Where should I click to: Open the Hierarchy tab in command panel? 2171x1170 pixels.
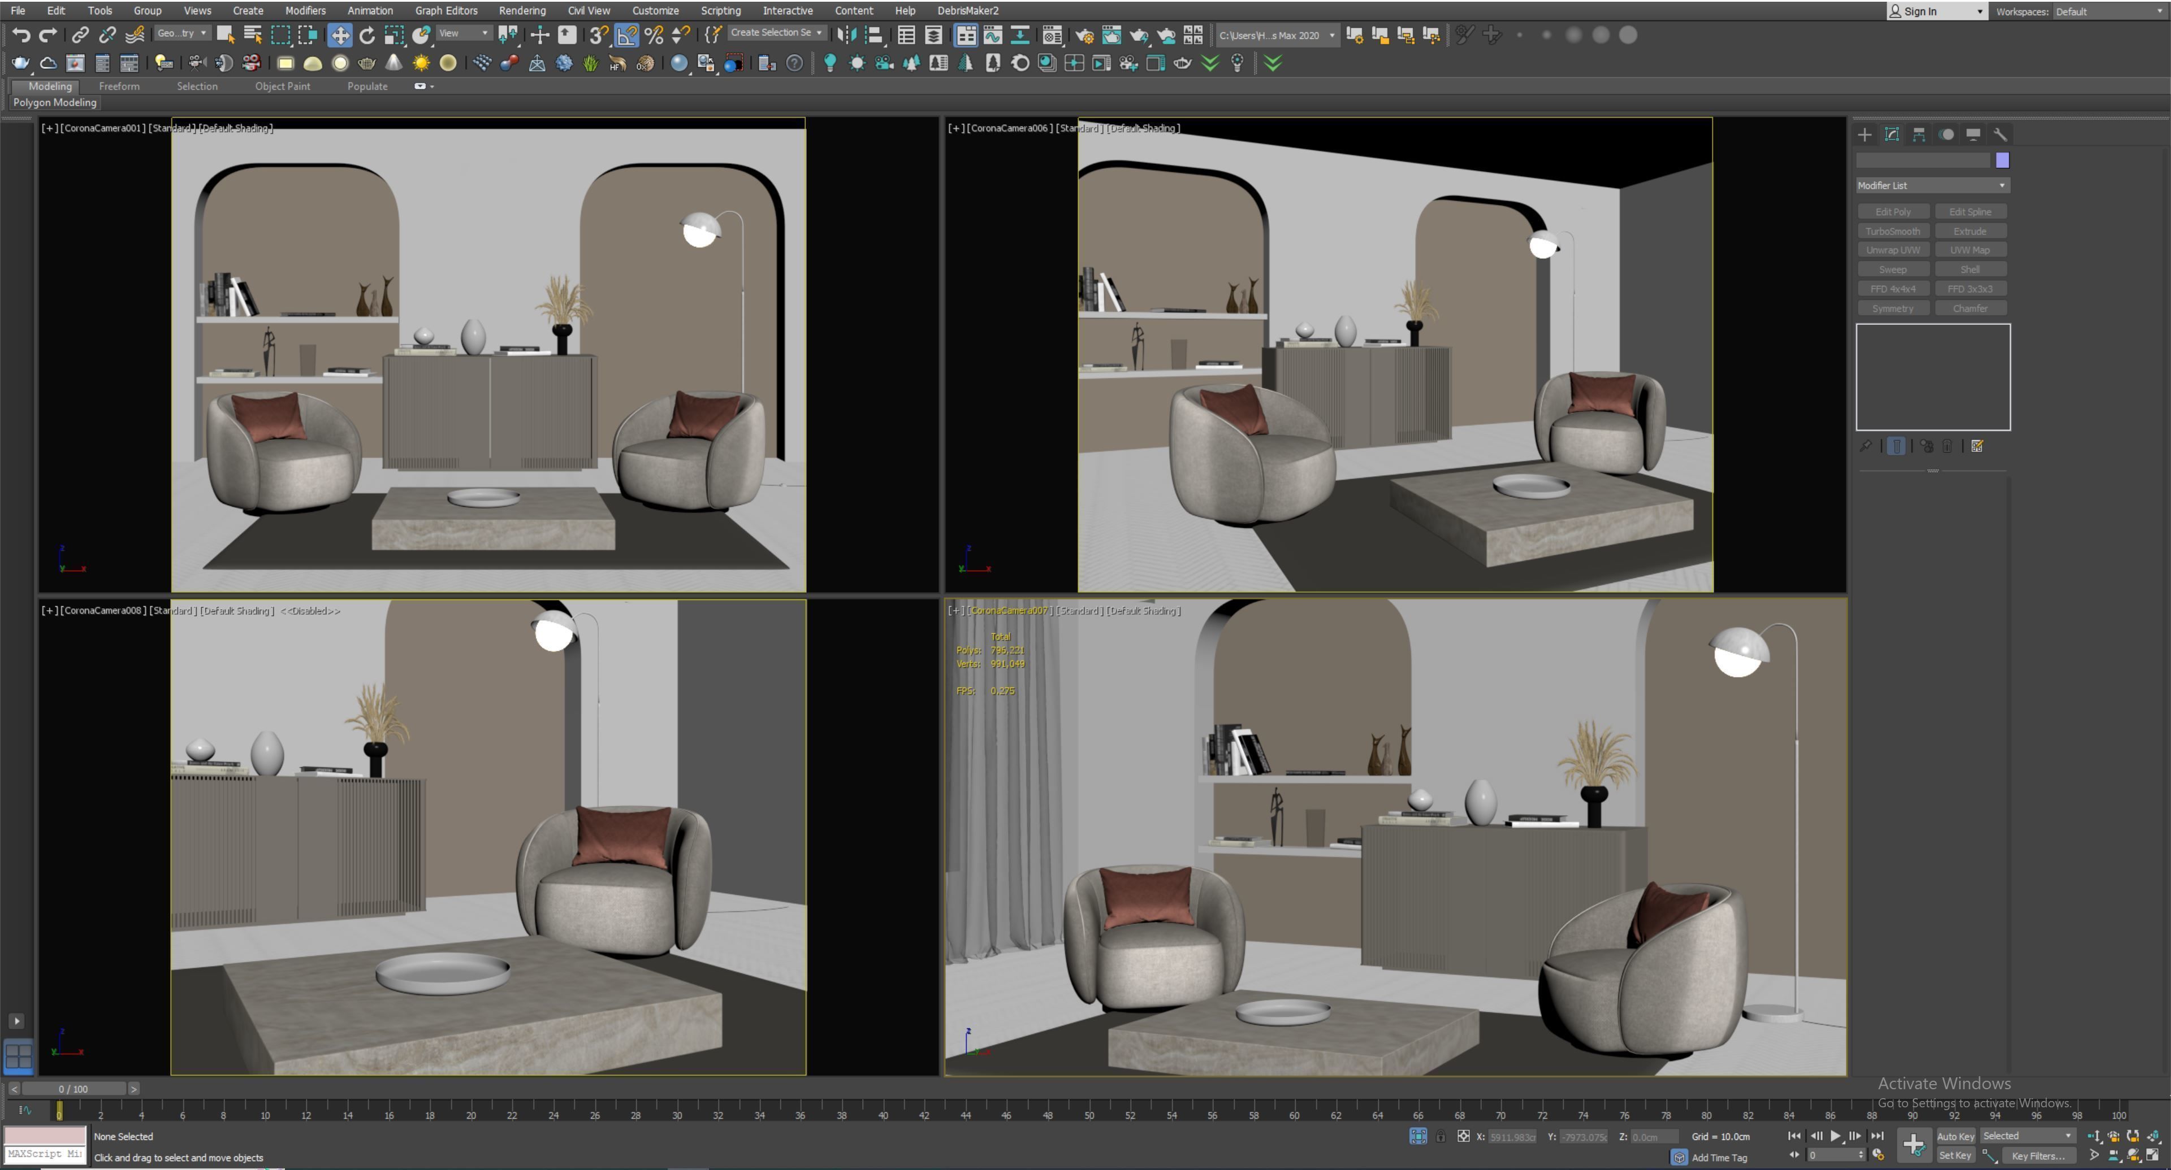[1919, 134]
